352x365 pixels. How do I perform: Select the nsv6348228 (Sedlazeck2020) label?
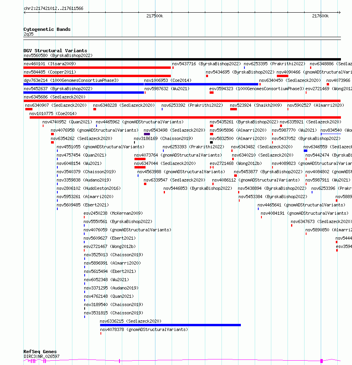pyautogui.click(x=124, y=105)
